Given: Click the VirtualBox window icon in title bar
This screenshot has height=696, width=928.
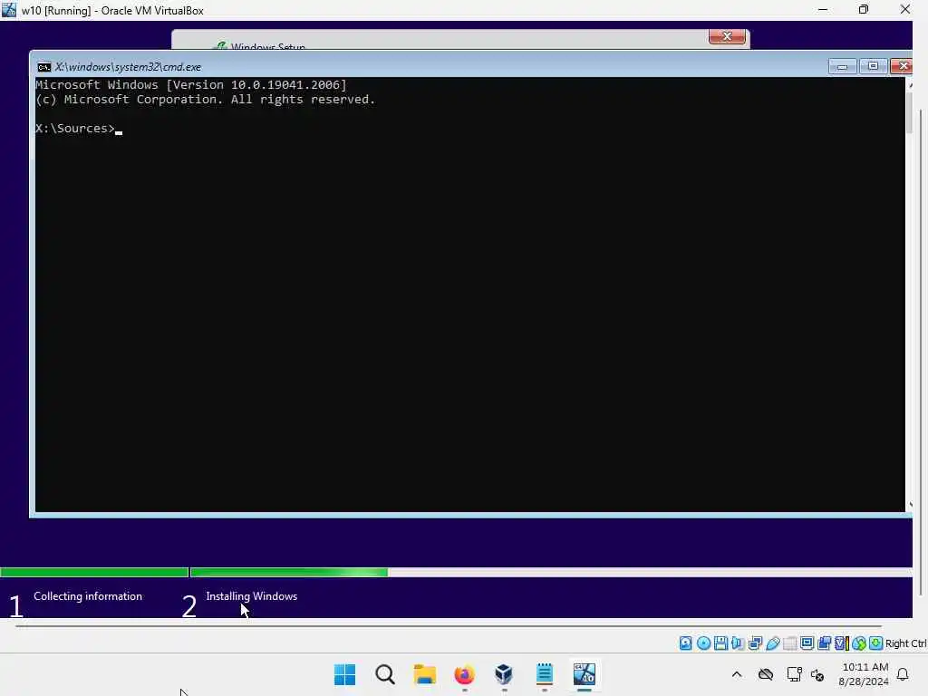Looking at the screenshot, I should click(x=9, y=10).
